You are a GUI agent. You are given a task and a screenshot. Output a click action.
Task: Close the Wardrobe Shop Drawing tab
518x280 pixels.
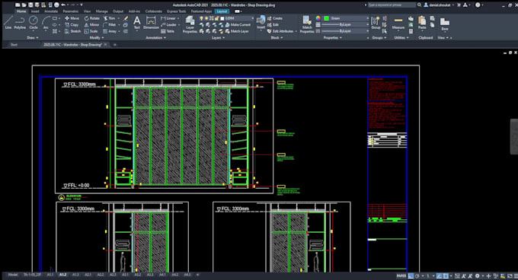pyautogui.click(x=105, y=45)
